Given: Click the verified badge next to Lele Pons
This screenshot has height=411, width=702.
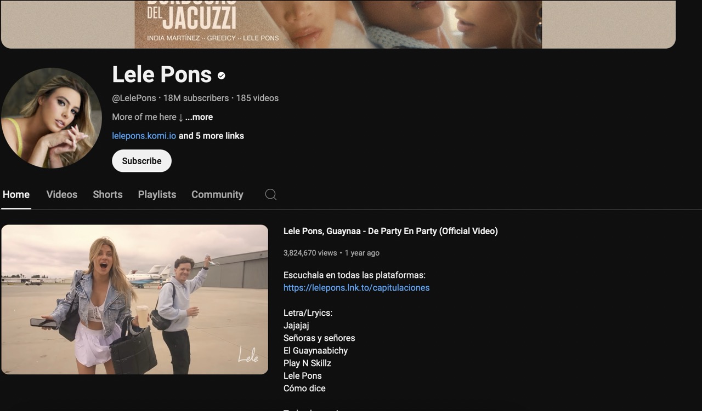Looking at the screenshot, I should (221, 76).
